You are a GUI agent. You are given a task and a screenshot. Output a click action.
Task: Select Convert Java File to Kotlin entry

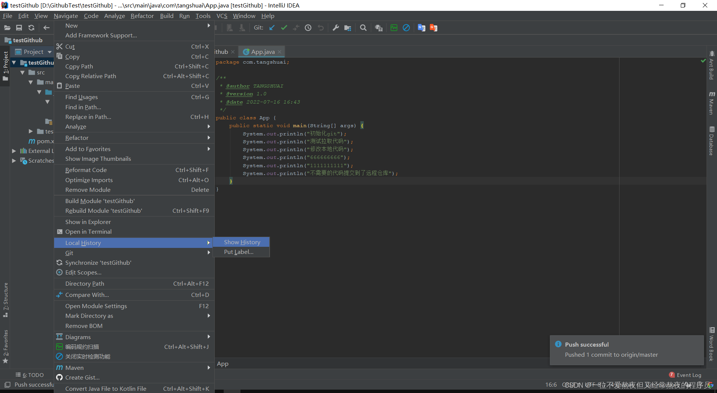pos(134,389)
